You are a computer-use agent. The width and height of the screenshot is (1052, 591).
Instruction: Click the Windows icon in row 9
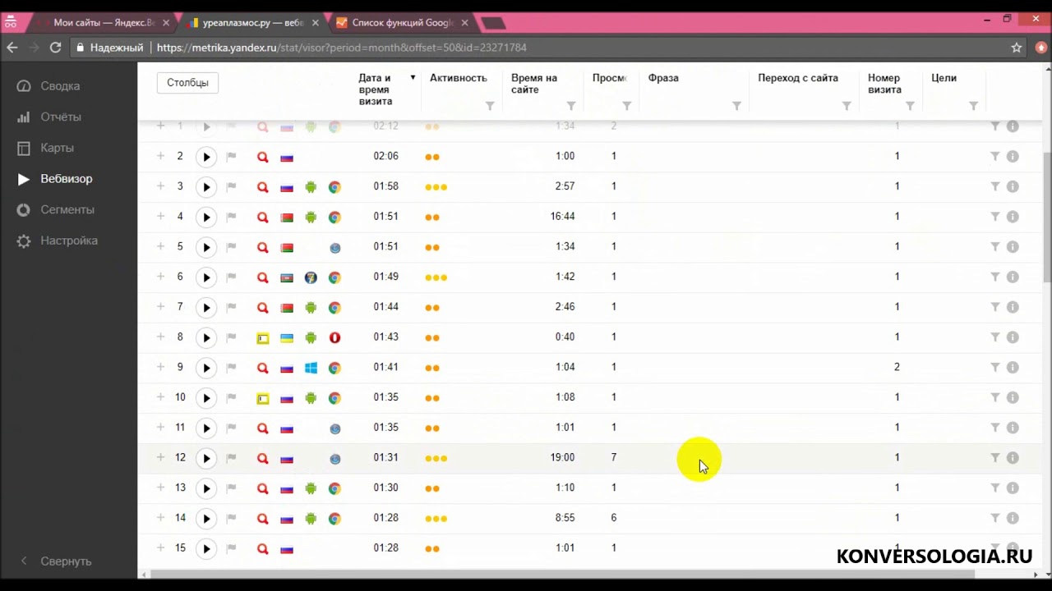point(311,368)
